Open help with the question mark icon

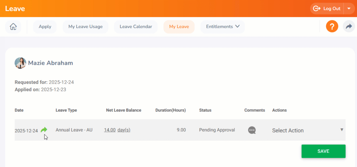(x=332, y=27)
